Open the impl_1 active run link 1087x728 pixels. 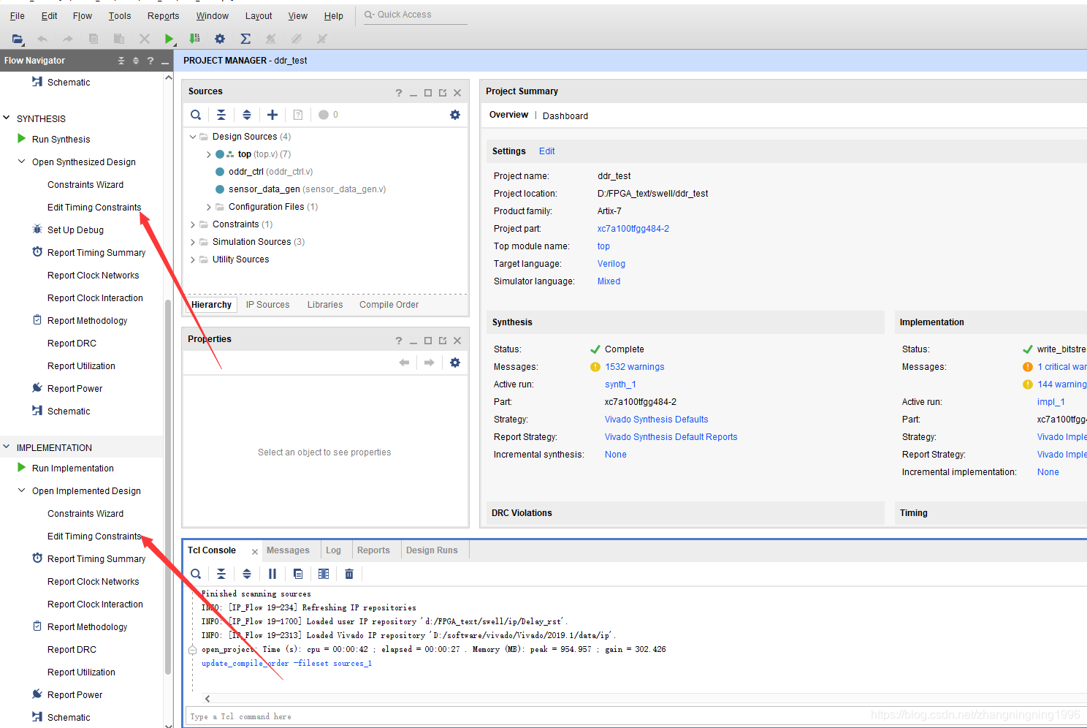(x=1051, y=402)
